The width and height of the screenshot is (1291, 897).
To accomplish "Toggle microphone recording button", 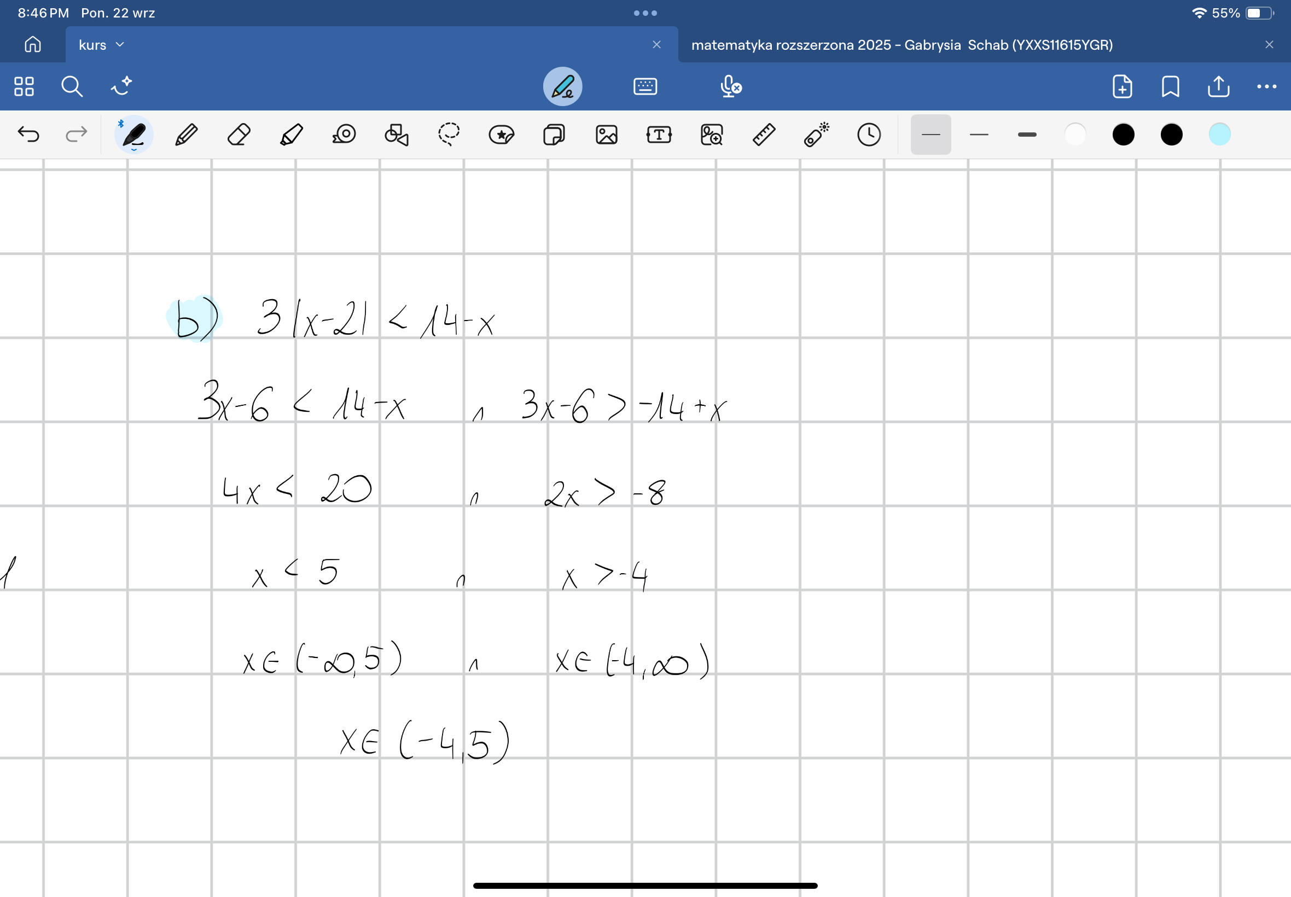I will pyautogui.click(x=730, y=86).
